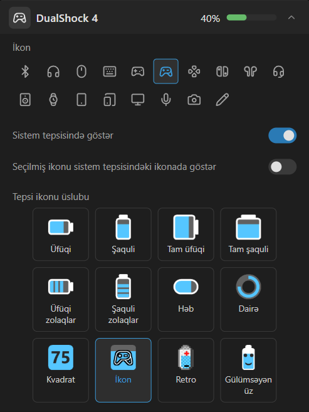
Task: Select the keyboard device icon
Action: [x=110, y=71]
